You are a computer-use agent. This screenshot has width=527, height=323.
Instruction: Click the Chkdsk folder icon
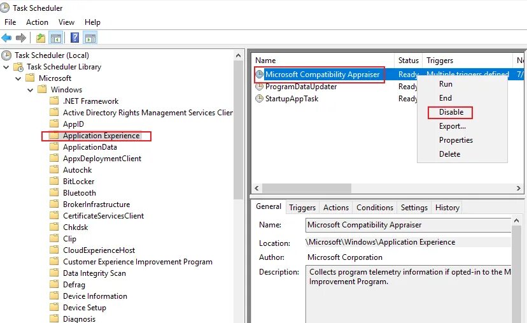[x=54, y=227]
